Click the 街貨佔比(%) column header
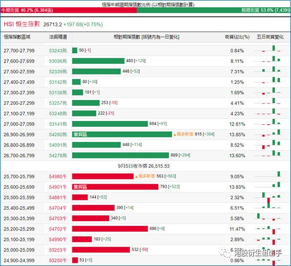This screenshot has height=266, width=291. pyautogui.click(x=237, y=37)
